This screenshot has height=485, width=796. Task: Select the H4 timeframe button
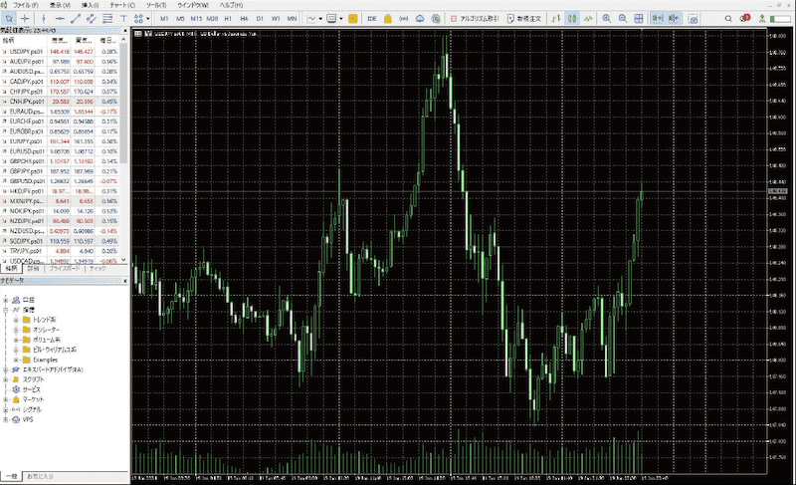(244, 18)
